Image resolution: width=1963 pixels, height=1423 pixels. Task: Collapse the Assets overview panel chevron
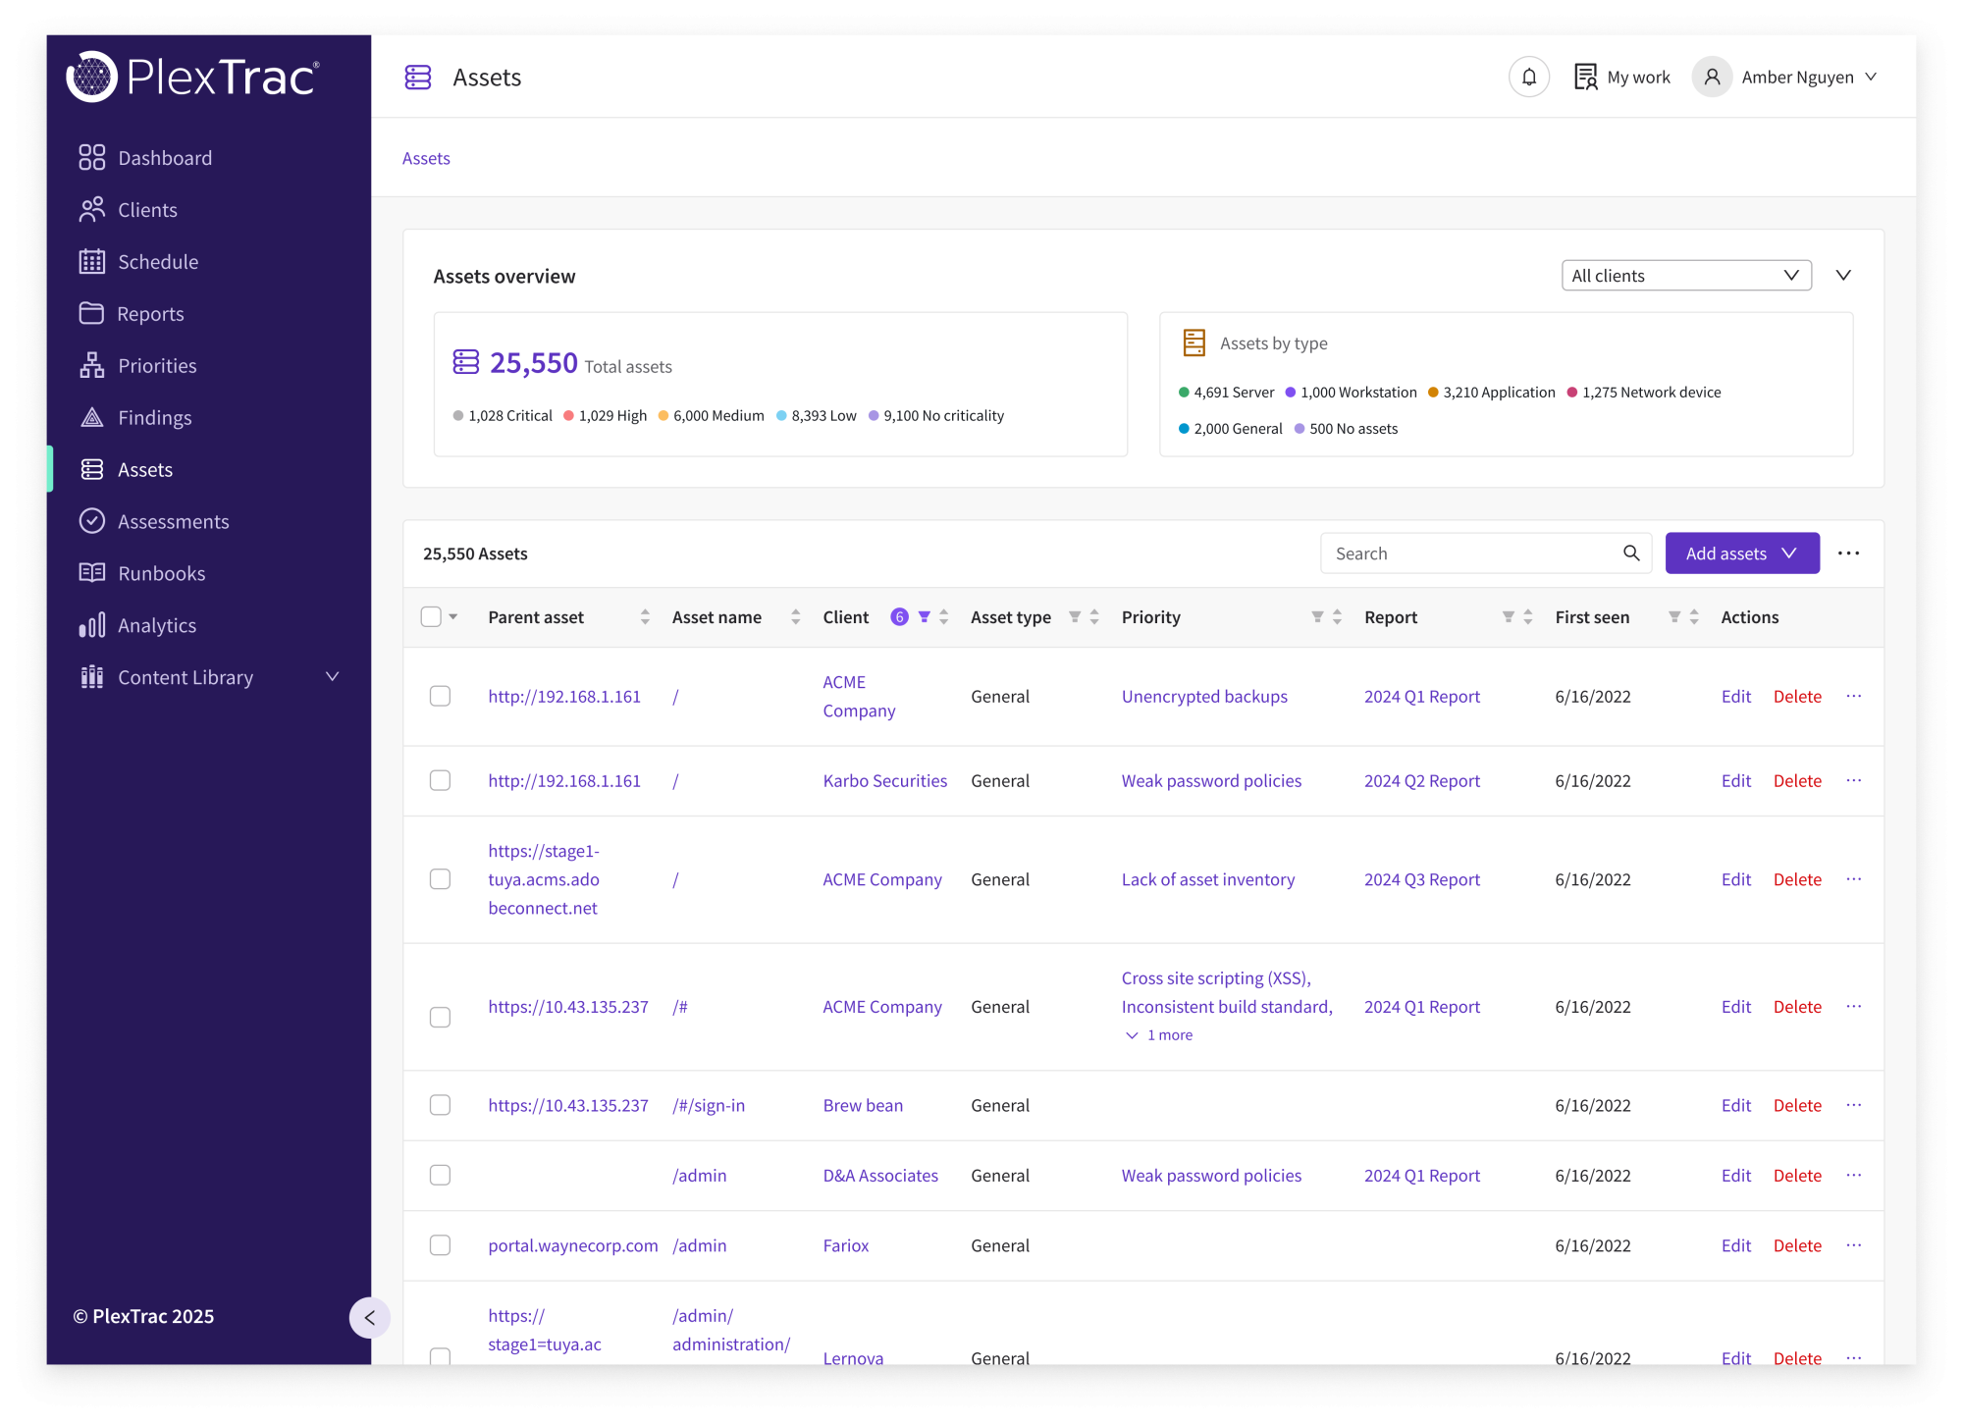point(1843,276)
